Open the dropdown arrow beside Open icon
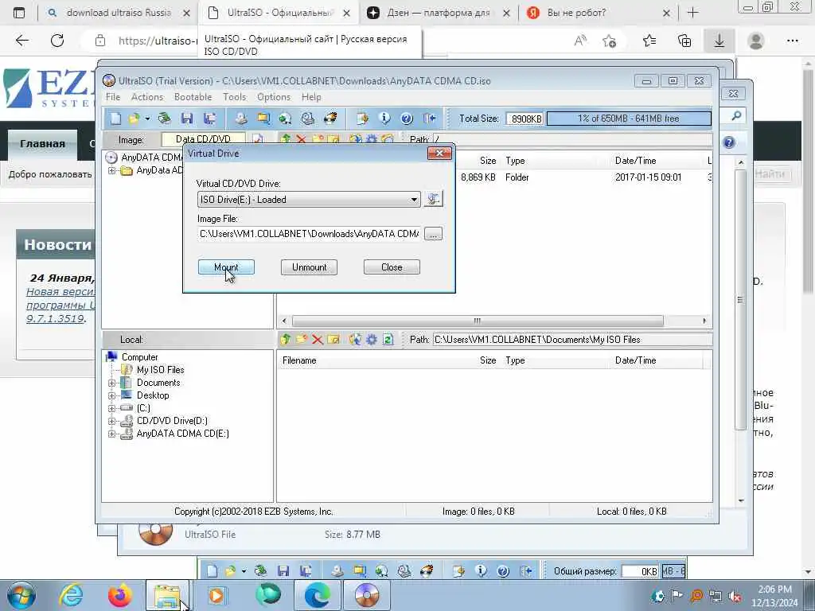This screenshot has height=611, width=815. (147, 119)
